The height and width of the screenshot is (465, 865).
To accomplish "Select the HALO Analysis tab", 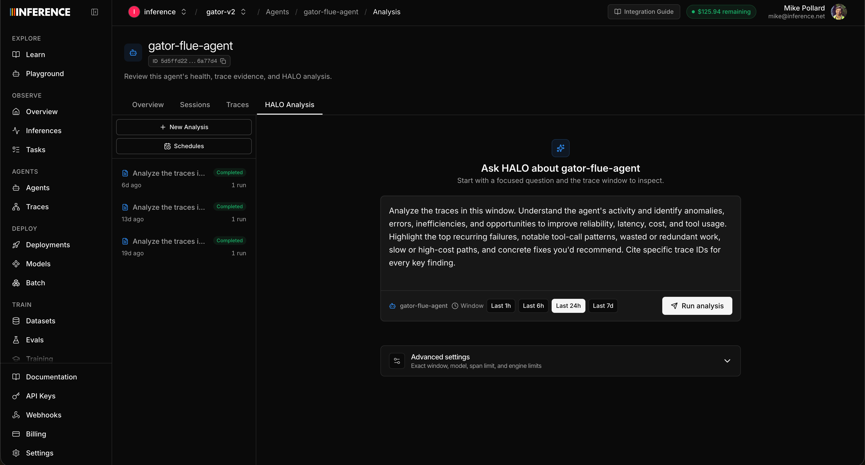I will [289, 105].
